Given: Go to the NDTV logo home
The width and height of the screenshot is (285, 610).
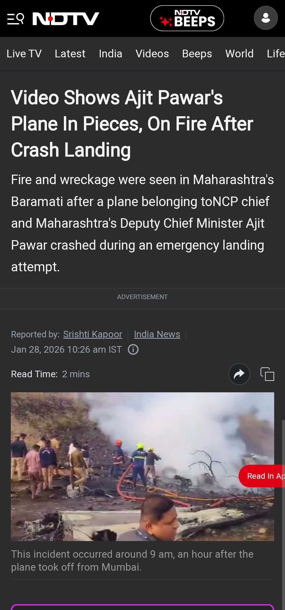Looking at the screenshot, I should (66, 19).
